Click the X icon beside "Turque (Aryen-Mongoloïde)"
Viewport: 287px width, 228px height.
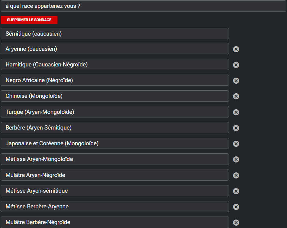[236, 112]
